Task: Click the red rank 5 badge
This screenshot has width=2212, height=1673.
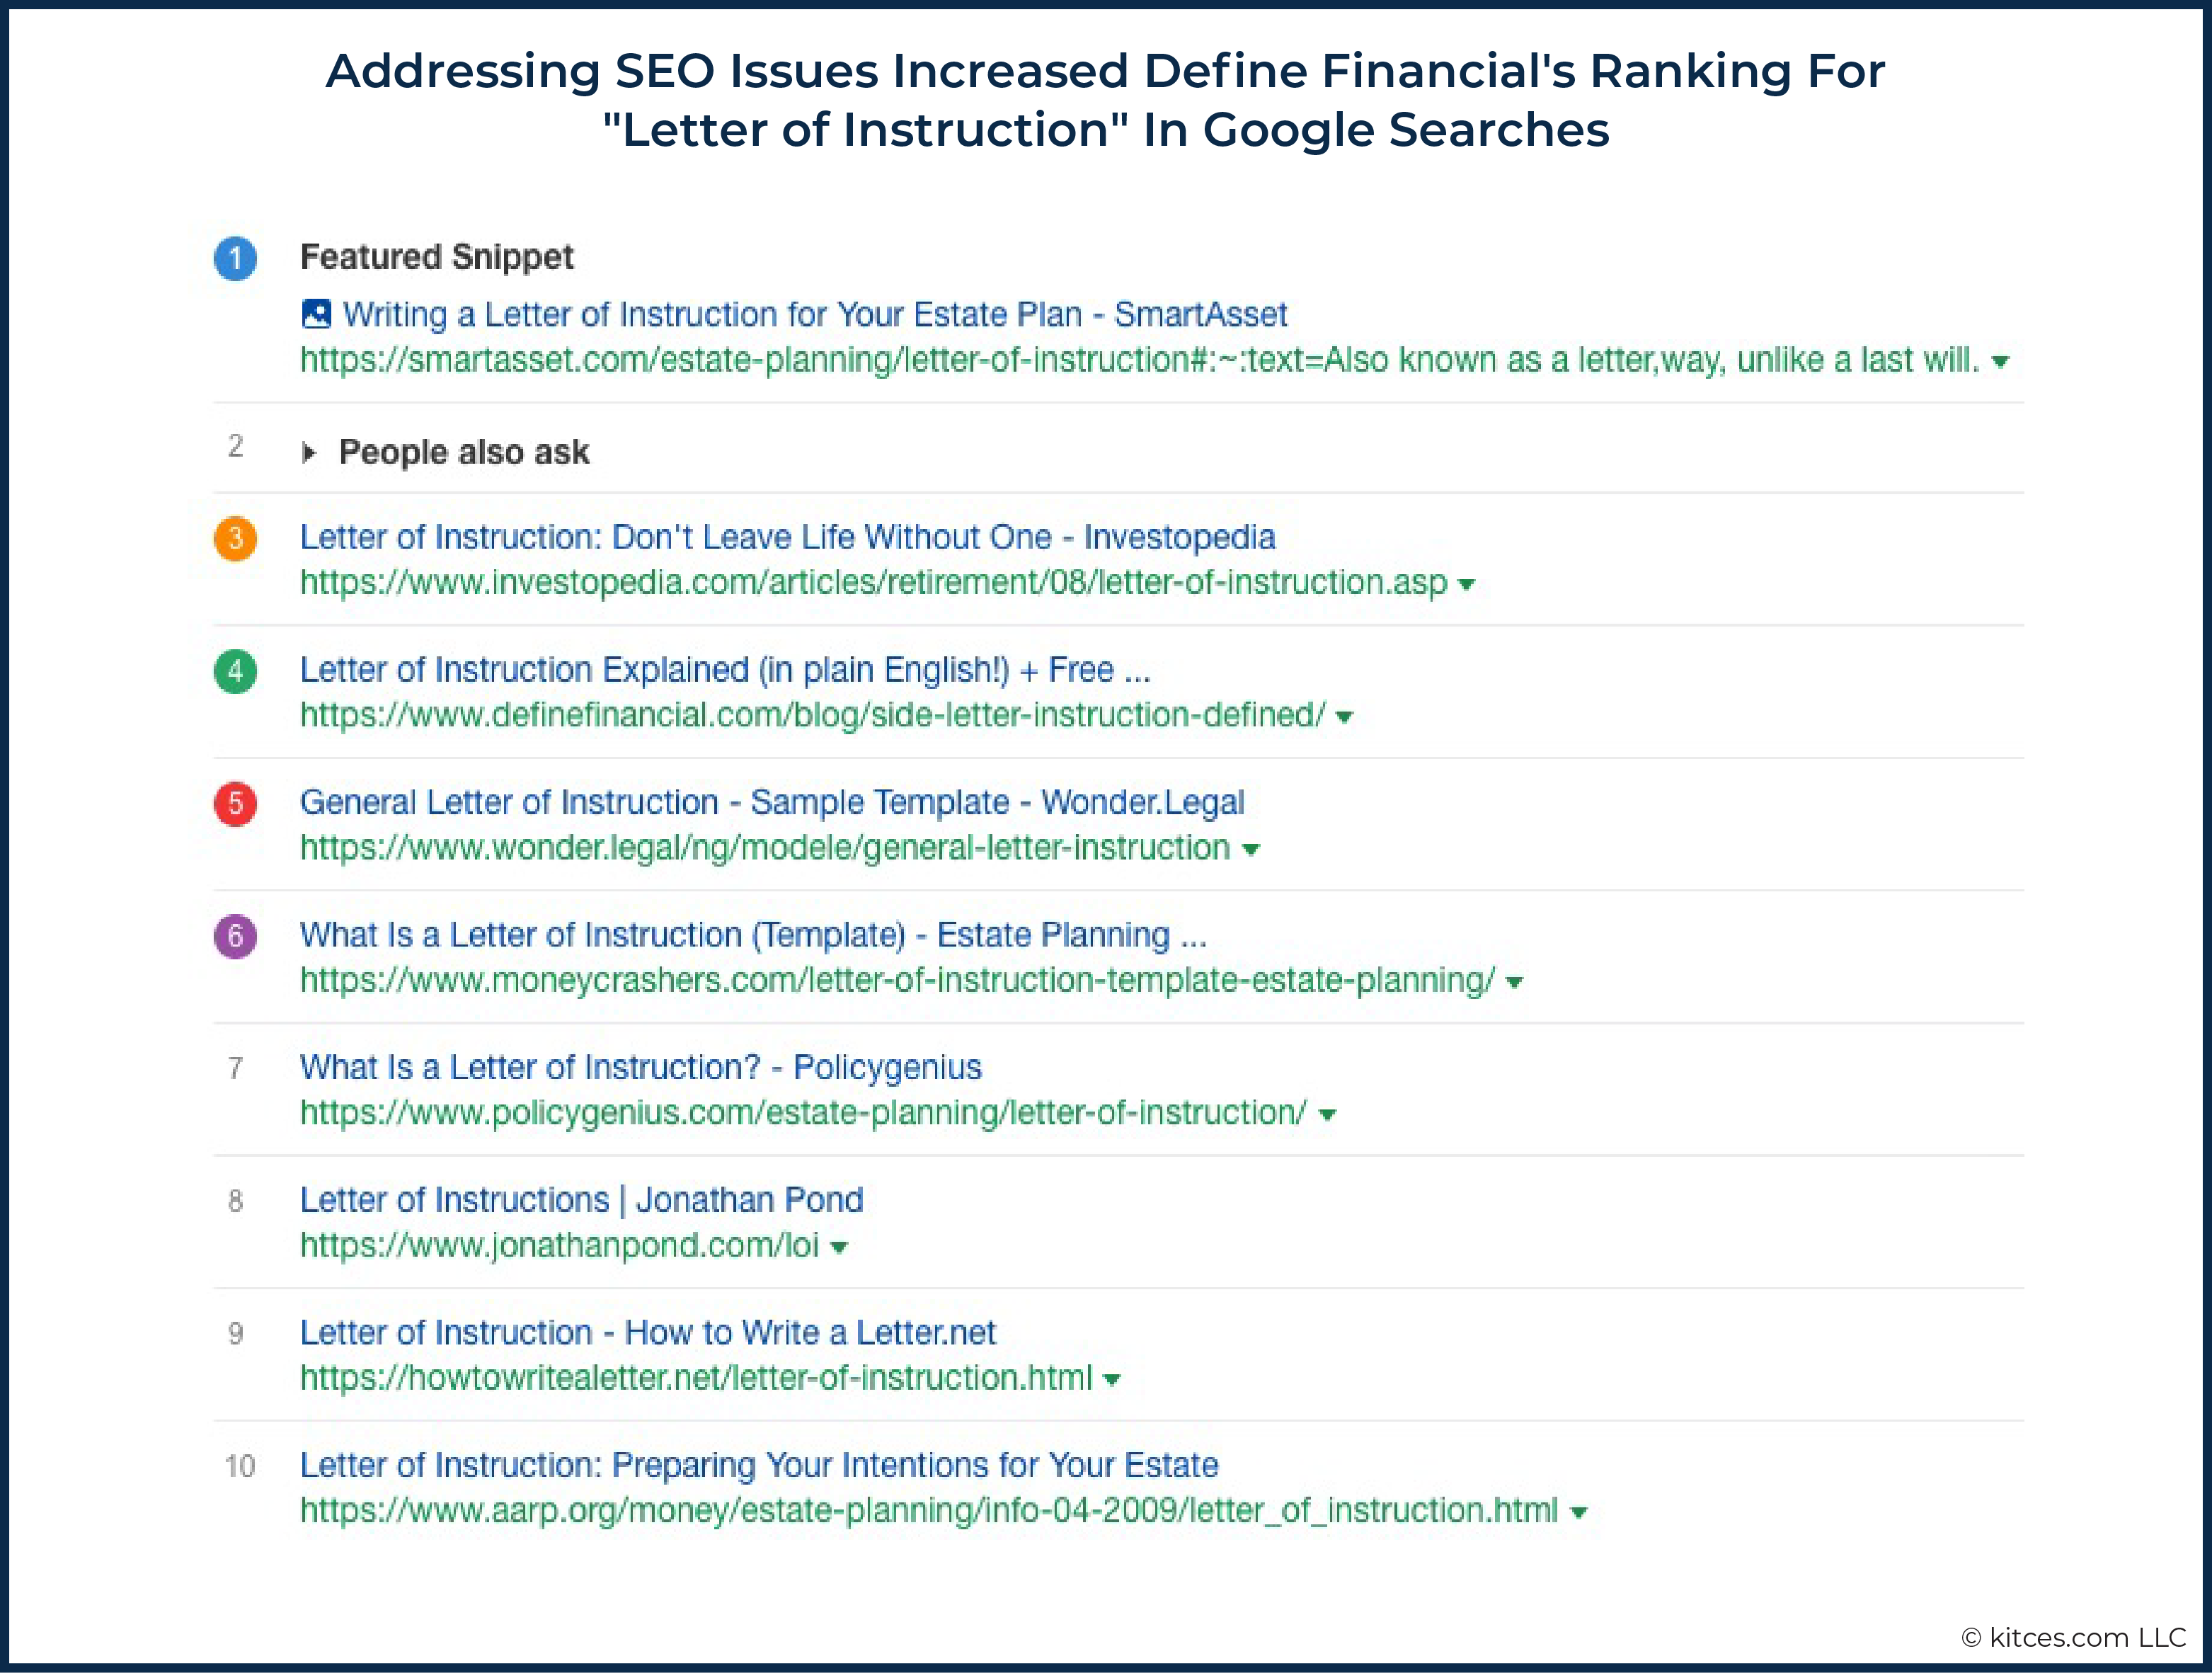Action: tap(235, 803)
